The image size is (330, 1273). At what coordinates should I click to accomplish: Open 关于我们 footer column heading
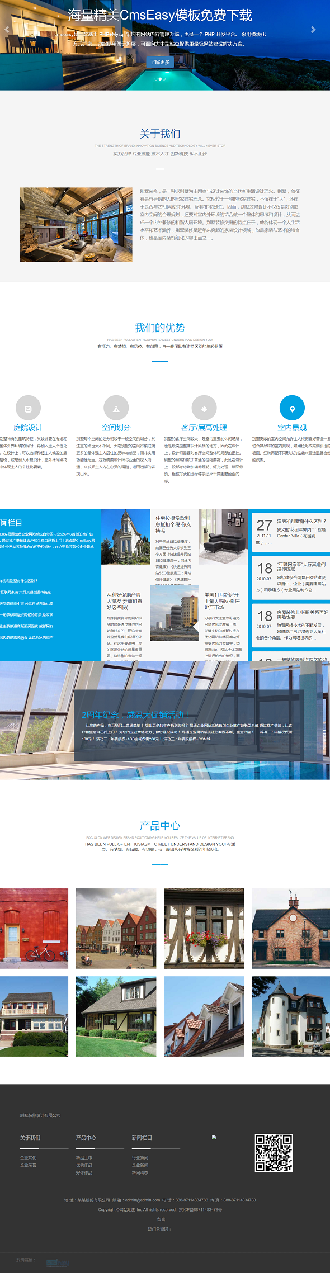[30, 1138]
